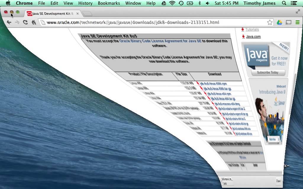Download jdk-8u5-linux-x64.rpm

[x=219, y=94]
